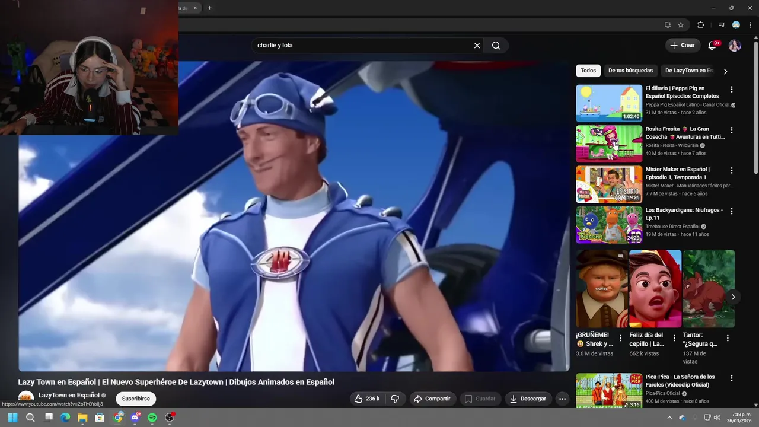Image resolution: width=759 pixels, height=427 pixels.
Task: Subscribe with the Suscribirse button
Action: [x=136, y=399]
